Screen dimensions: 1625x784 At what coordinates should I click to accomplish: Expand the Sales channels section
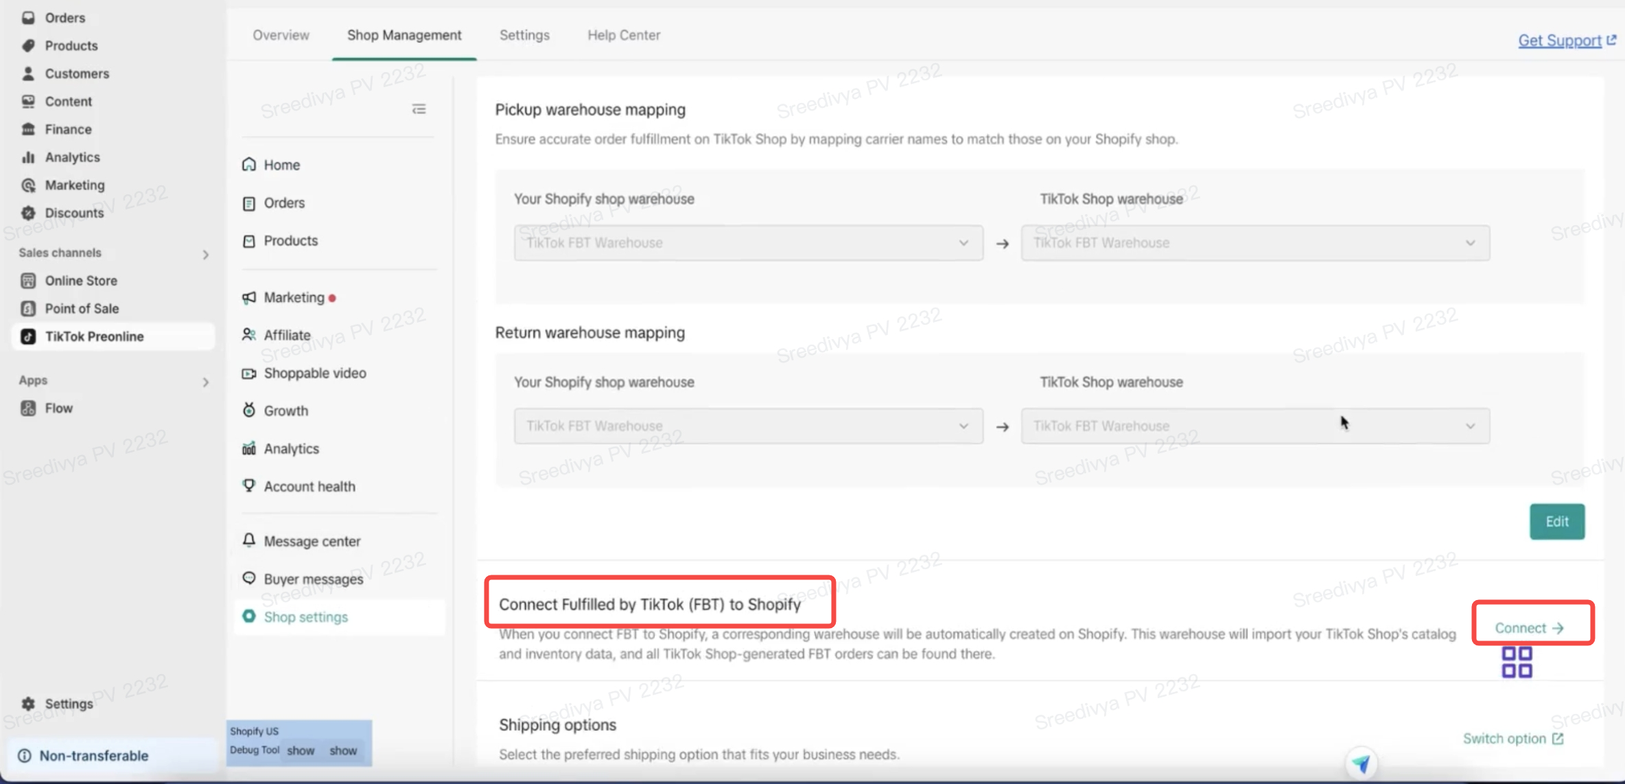point(205,255)
